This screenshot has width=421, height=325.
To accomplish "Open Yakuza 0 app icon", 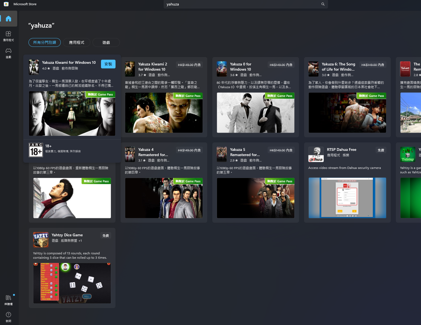I will click(x=222, y=69).
